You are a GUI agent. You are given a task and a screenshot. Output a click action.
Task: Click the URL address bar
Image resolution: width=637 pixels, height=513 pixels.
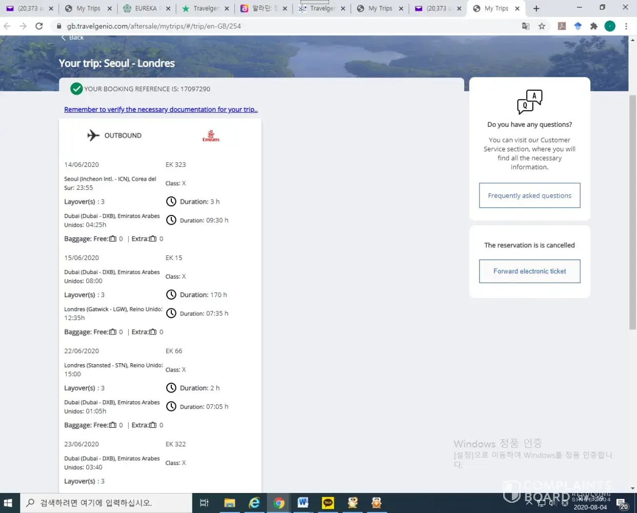point(287,26)
